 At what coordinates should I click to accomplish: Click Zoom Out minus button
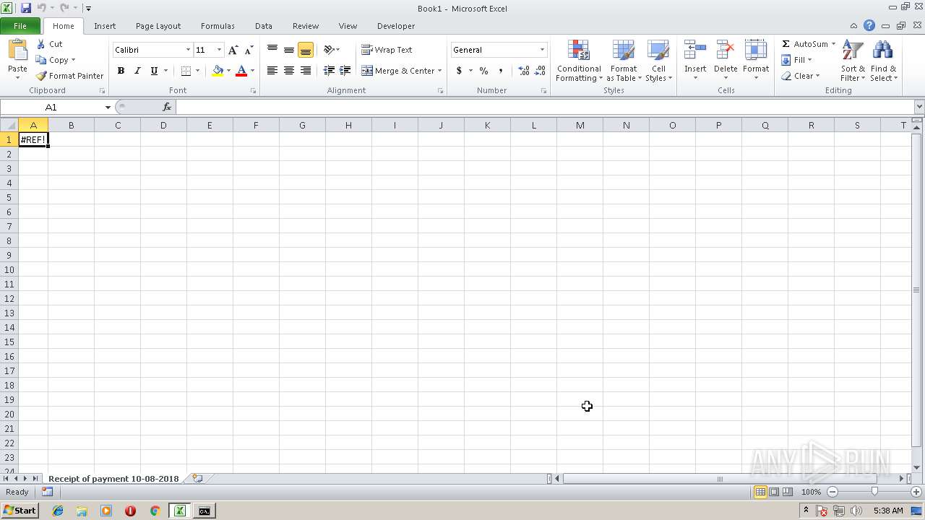click(x=832, y=492)
